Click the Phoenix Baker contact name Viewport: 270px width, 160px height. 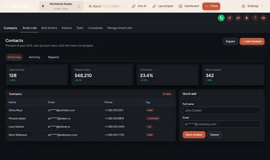(17, 119)
